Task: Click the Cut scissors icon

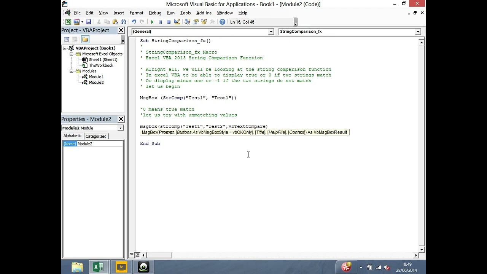Action: [99, 22]
